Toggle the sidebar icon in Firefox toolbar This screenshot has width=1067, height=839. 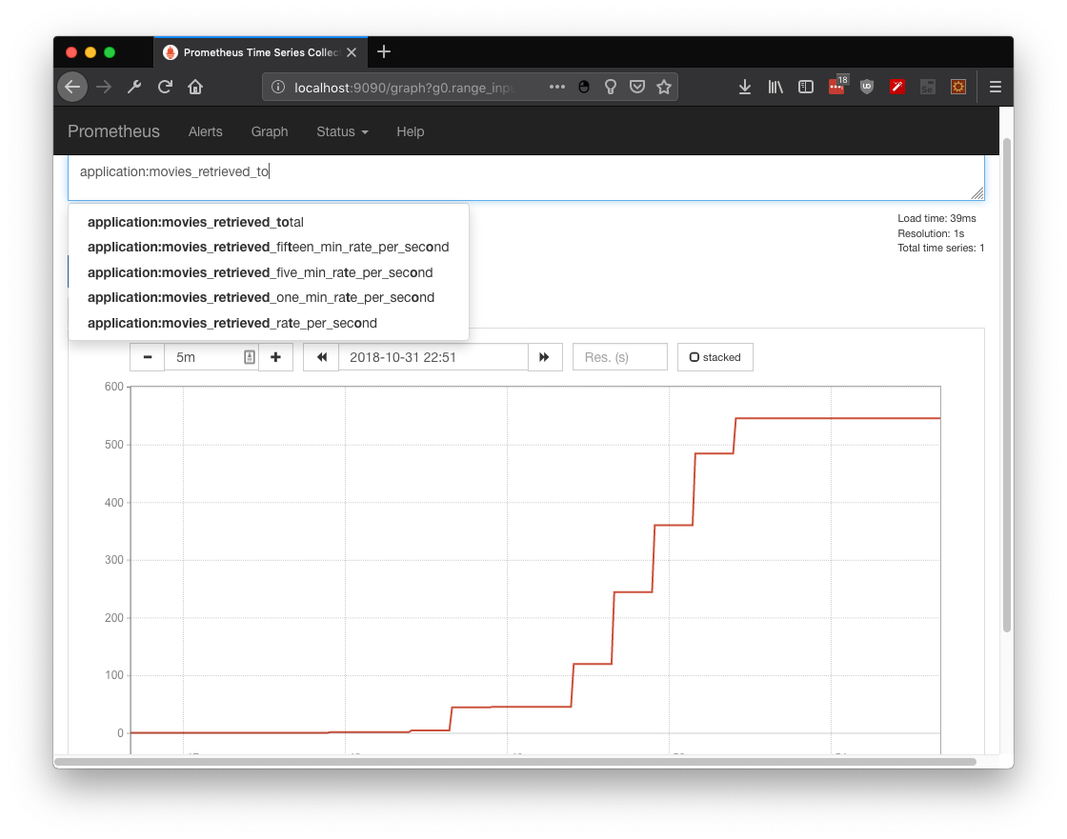click(x=805, y=86)
